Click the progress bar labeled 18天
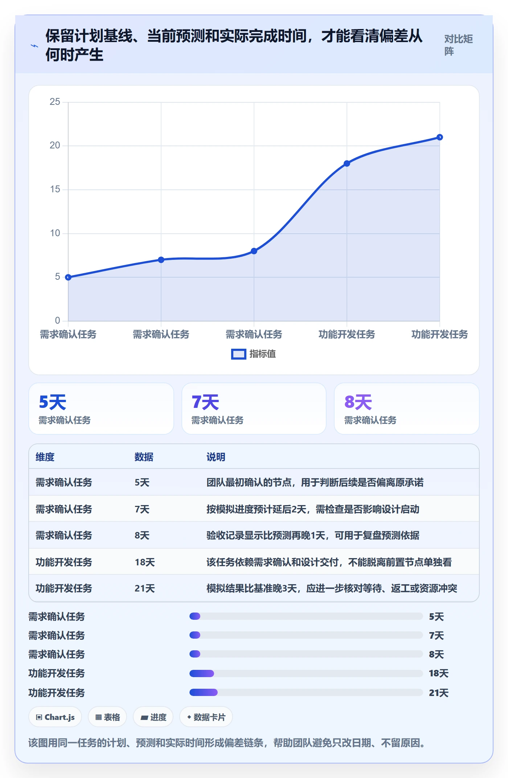 [306, 673]
